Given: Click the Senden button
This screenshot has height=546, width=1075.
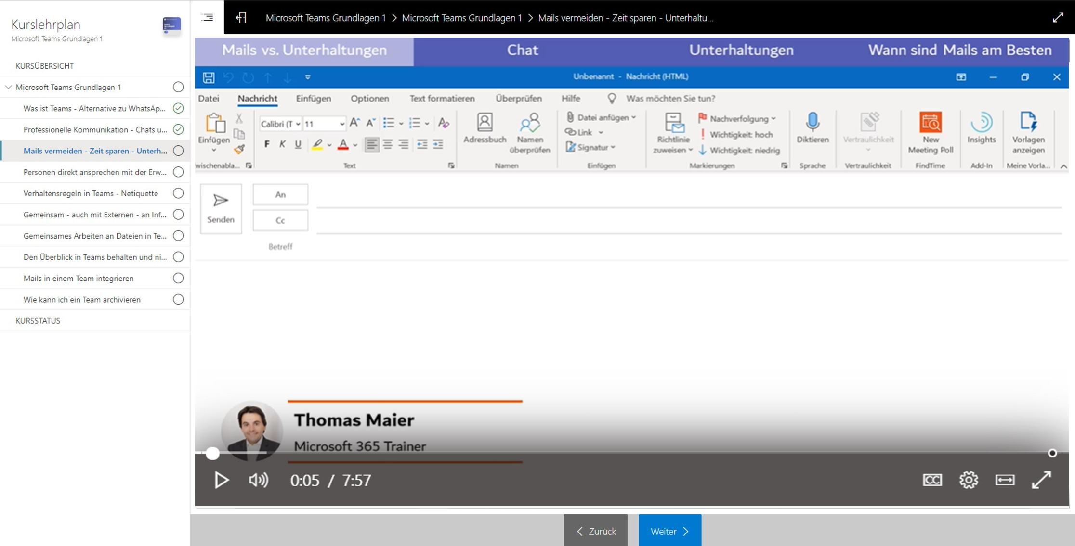Looking at the screenshot, I should [x=221, y=208].
